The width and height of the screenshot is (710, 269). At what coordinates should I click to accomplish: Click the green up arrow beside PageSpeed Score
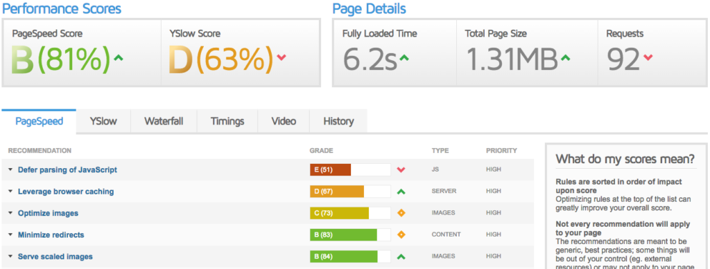118,58
